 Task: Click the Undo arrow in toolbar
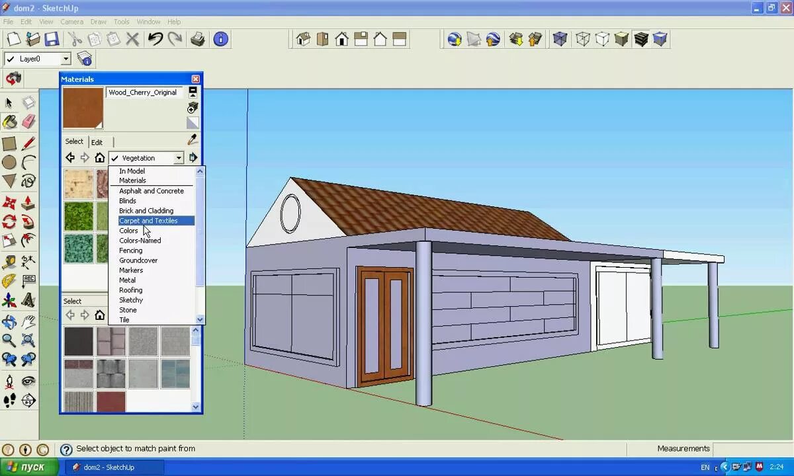[155, 39]
